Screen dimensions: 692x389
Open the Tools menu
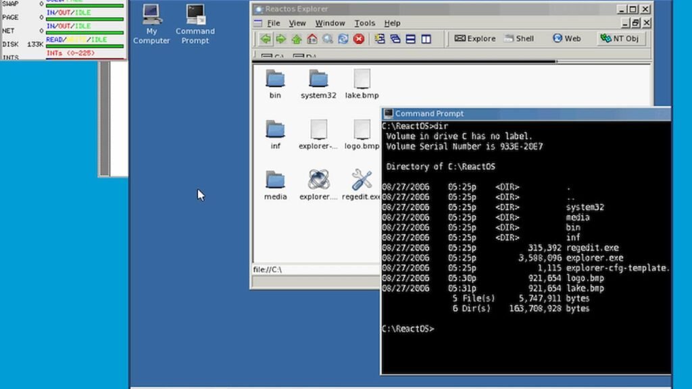pos(364,23)
